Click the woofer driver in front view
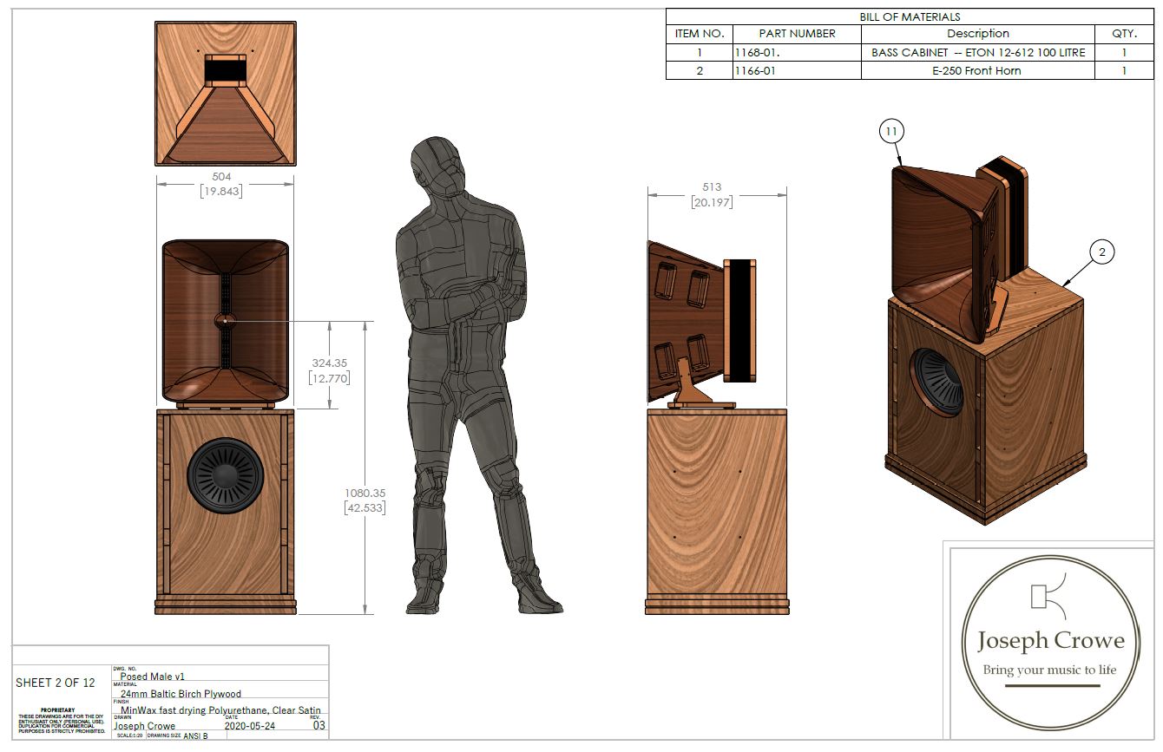The width and height of the screenshot is (1163, 752). 226,476
